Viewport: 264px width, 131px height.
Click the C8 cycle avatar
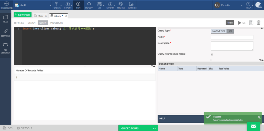tap(217, 5)
